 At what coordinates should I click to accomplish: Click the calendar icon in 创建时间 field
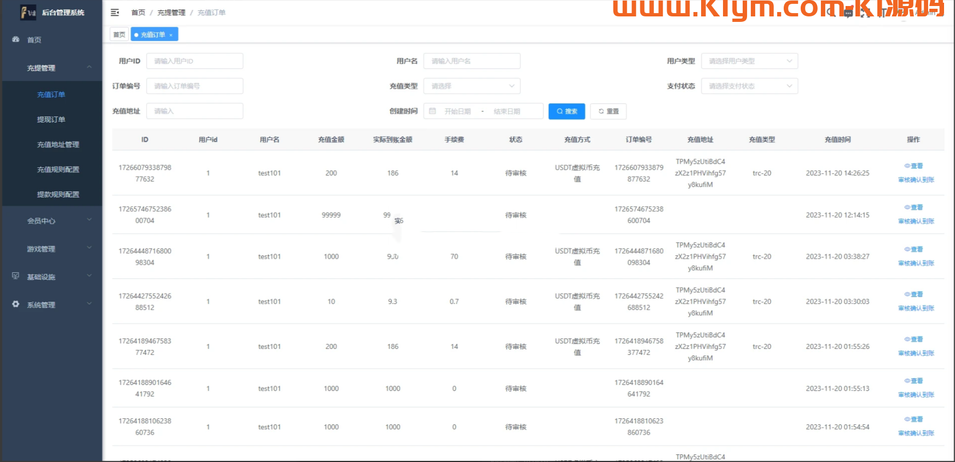(432, 111)
